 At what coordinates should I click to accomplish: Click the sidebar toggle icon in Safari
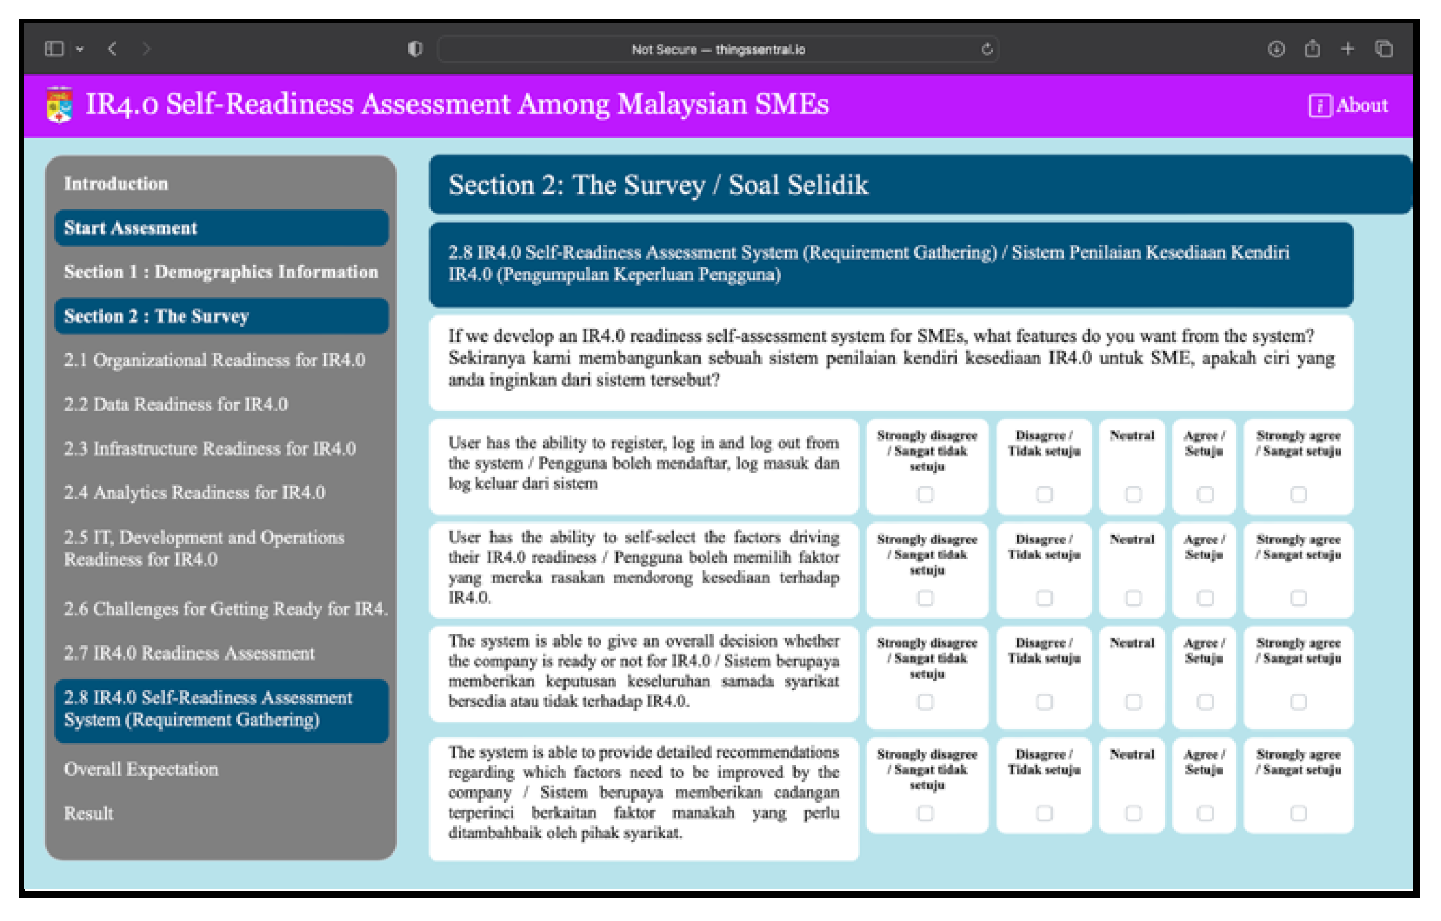tap(54, 48)
